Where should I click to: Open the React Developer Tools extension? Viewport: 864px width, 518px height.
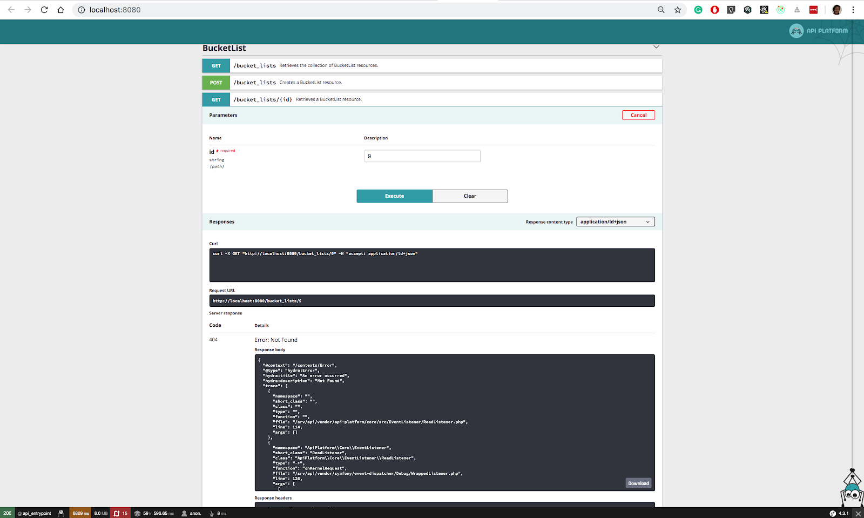[x=764, y=10]
